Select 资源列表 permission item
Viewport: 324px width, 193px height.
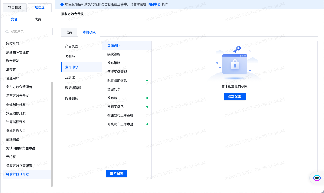point(127,89)
